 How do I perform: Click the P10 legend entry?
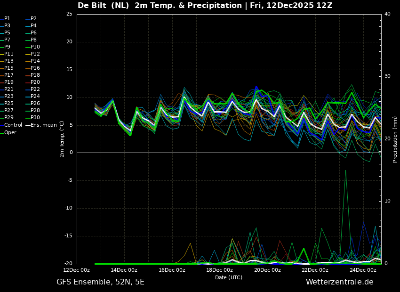pos(33,47)
